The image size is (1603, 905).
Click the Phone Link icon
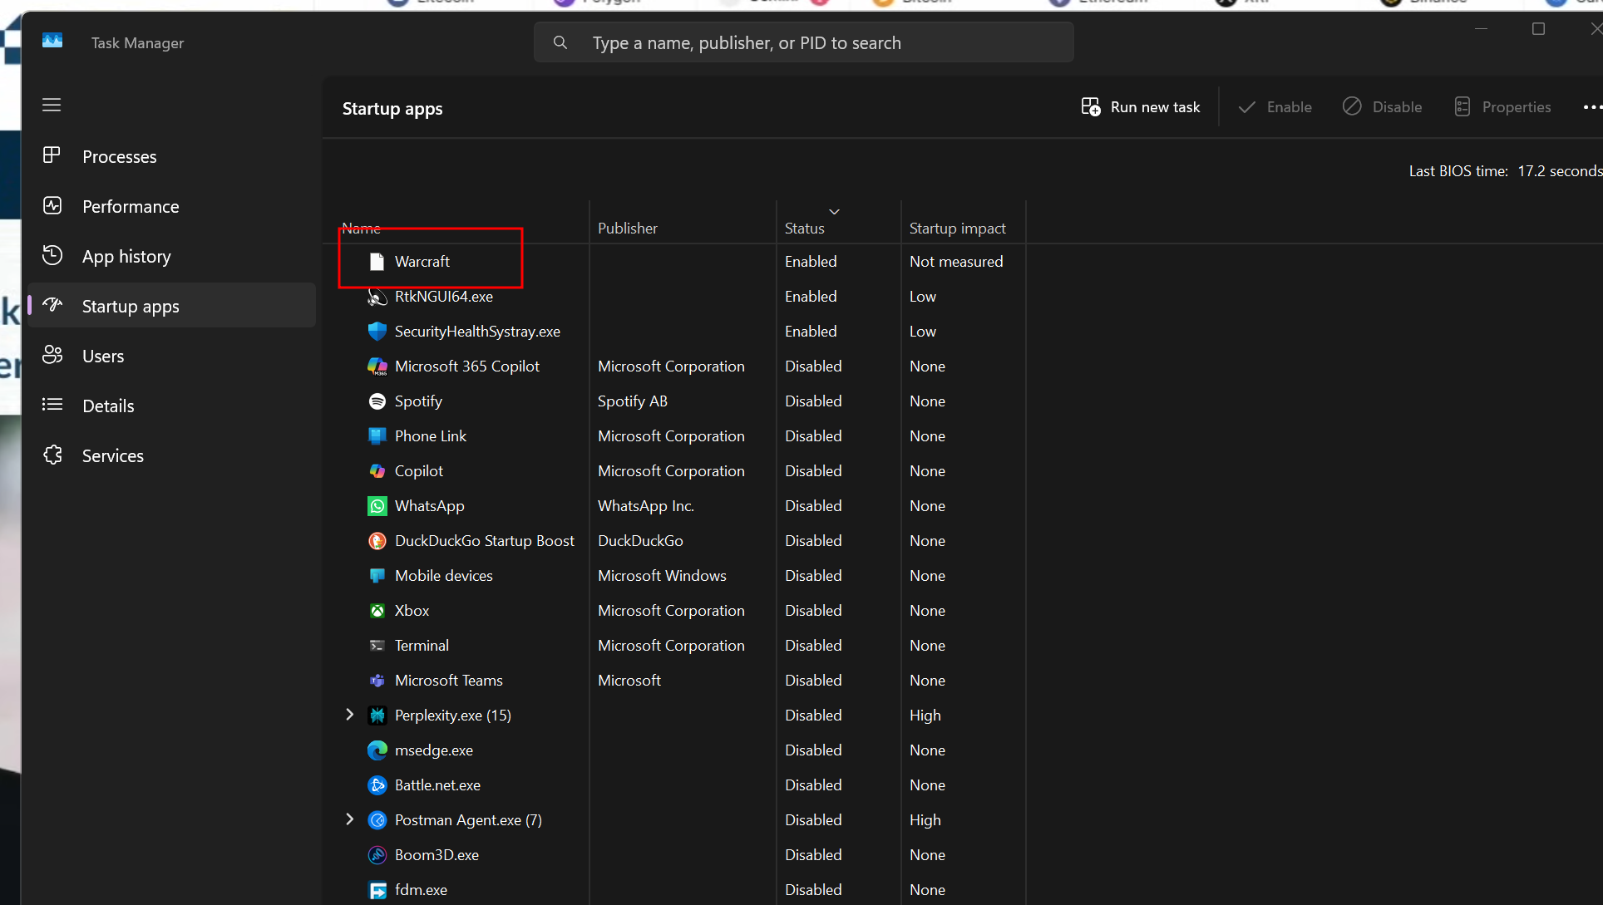click(377, 436)
